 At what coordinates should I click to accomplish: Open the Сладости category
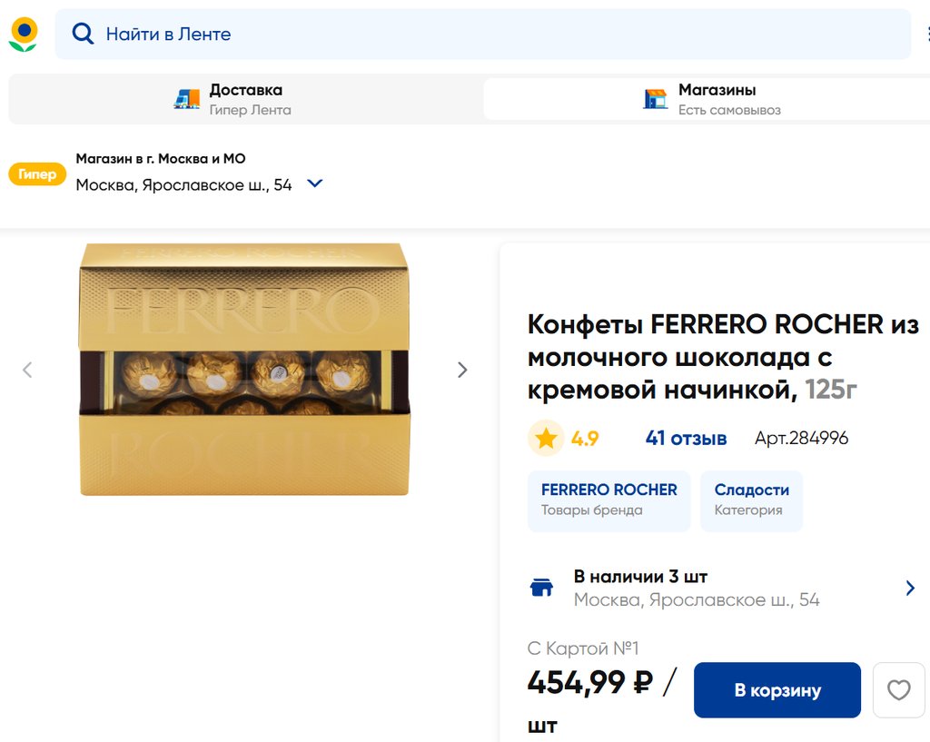click(751, 500)
